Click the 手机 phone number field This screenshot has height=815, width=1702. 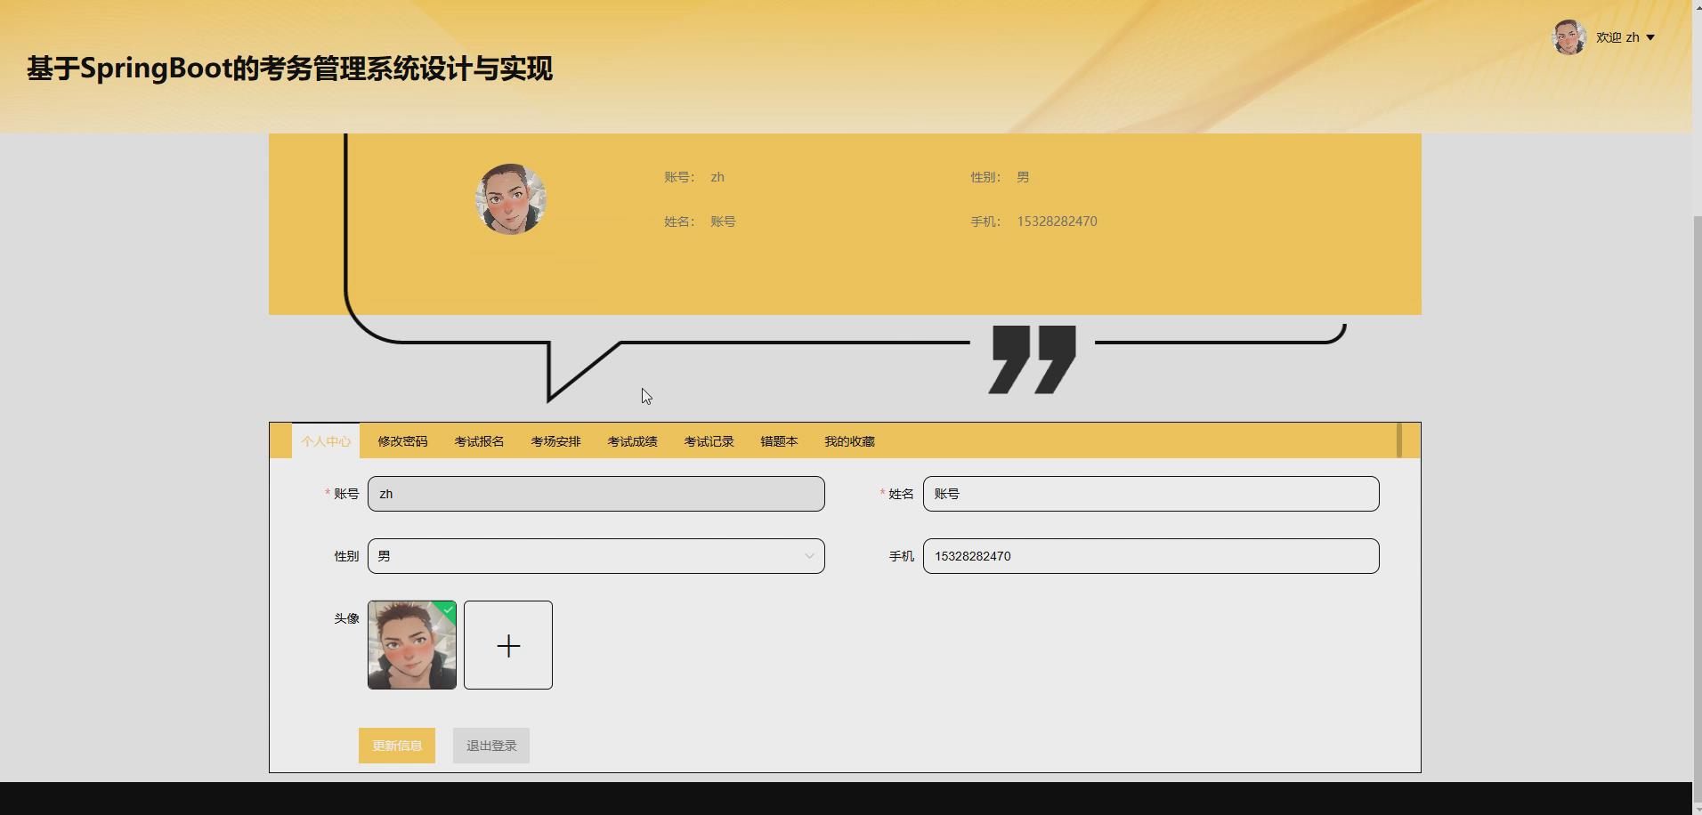[x=1150, y=555]
